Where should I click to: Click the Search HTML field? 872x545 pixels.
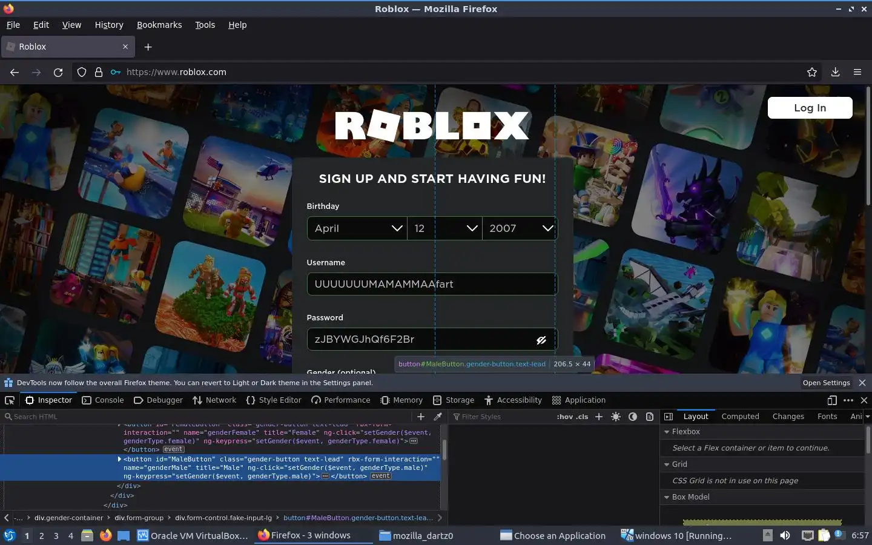coord(208,417)
